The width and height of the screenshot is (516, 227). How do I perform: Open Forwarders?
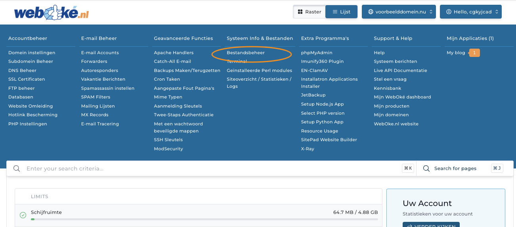(x=94, y=61)
